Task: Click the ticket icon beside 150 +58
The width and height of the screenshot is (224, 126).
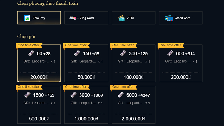Action: pyautogui.click(x=77, y=53)
